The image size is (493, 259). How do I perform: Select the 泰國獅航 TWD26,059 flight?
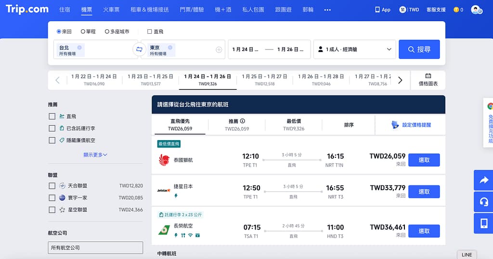tap(424, 160)
